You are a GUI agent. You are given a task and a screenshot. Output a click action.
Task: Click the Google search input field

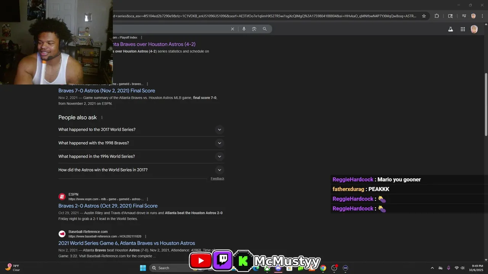(171, 29)
